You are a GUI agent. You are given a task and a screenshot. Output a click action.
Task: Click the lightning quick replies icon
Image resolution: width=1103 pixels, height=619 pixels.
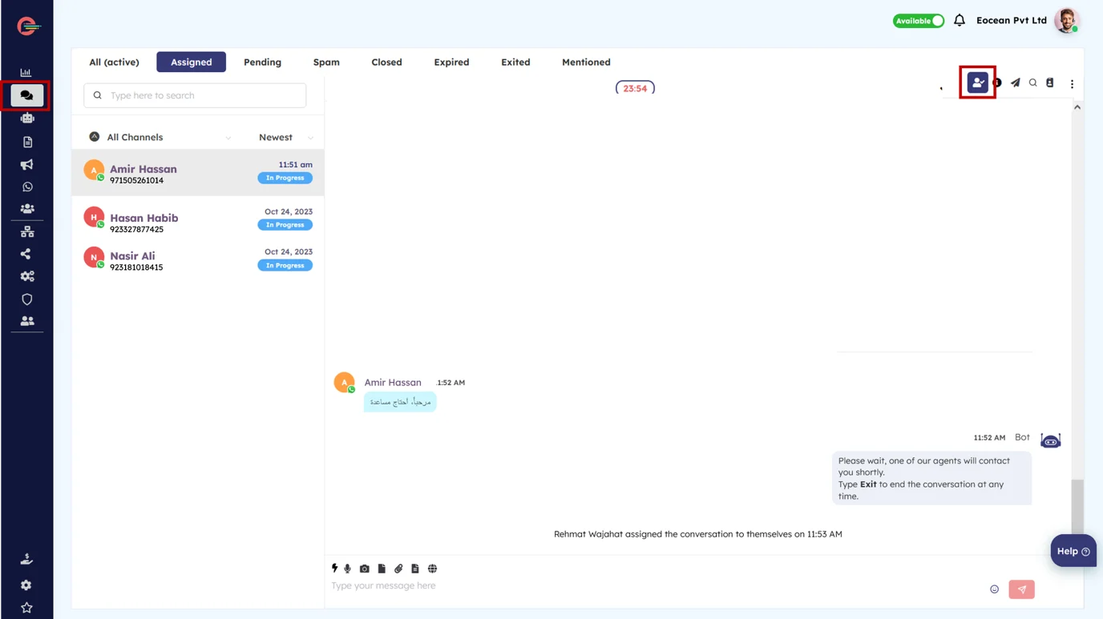[335, 569]
